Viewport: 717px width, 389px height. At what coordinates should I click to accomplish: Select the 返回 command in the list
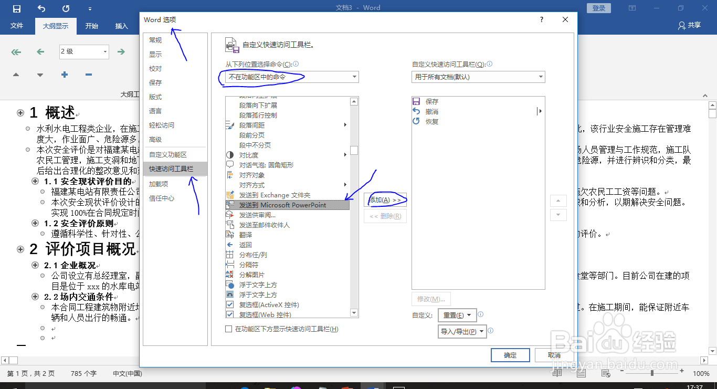(x=287, y=245)
